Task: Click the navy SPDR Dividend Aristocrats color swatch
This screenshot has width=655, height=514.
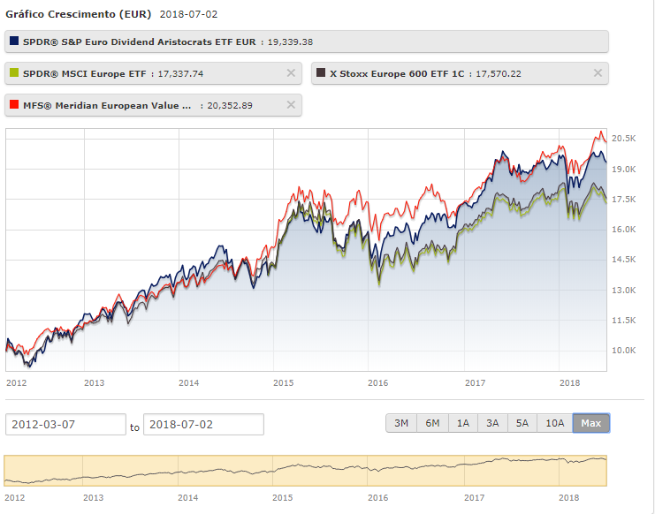Action: pyautogui.click(x=13, y=42)
